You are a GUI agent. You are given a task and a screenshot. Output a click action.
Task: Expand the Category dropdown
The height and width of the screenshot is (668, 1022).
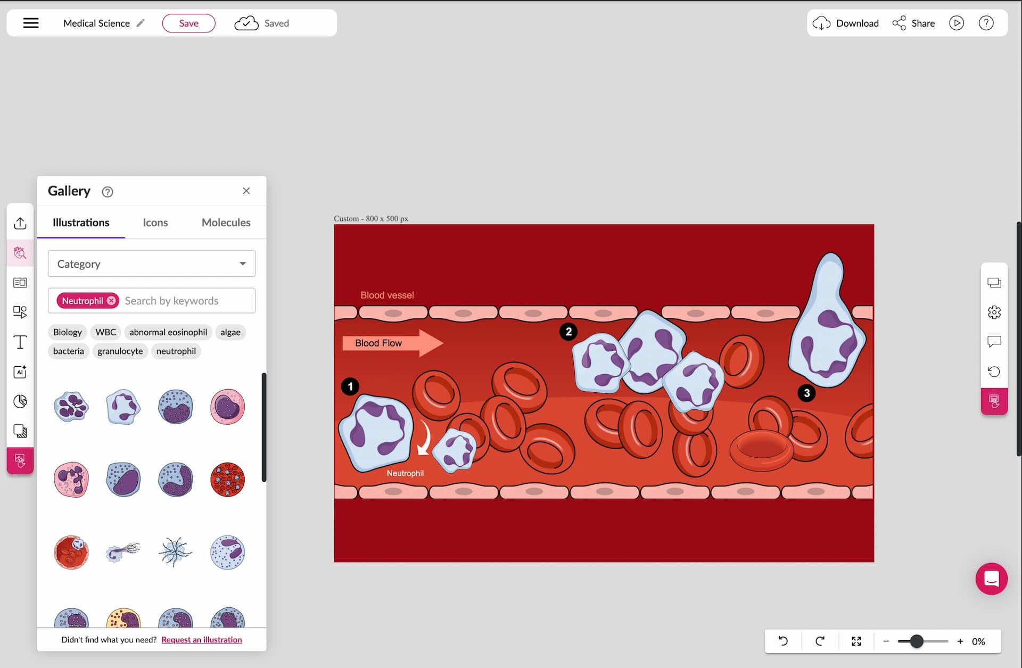[152, 264]
